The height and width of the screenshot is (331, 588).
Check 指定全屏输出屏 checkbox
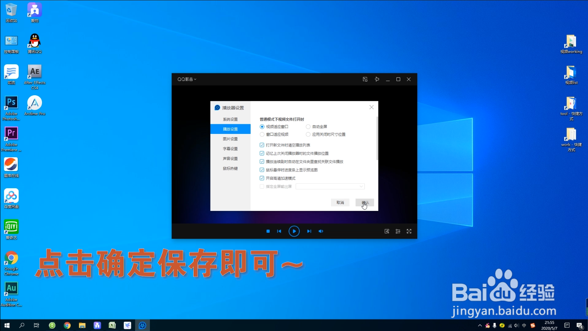(x=262, y=187)
